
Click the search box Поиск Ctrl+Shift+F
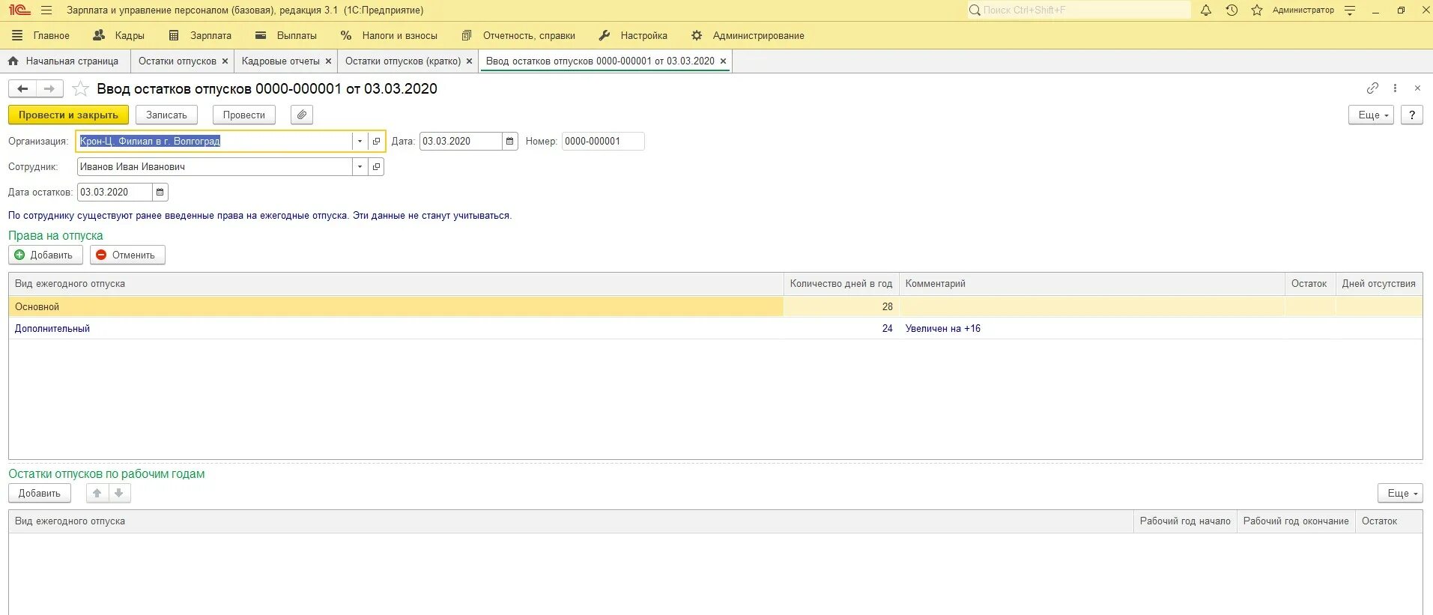[x=1079, y=10]
